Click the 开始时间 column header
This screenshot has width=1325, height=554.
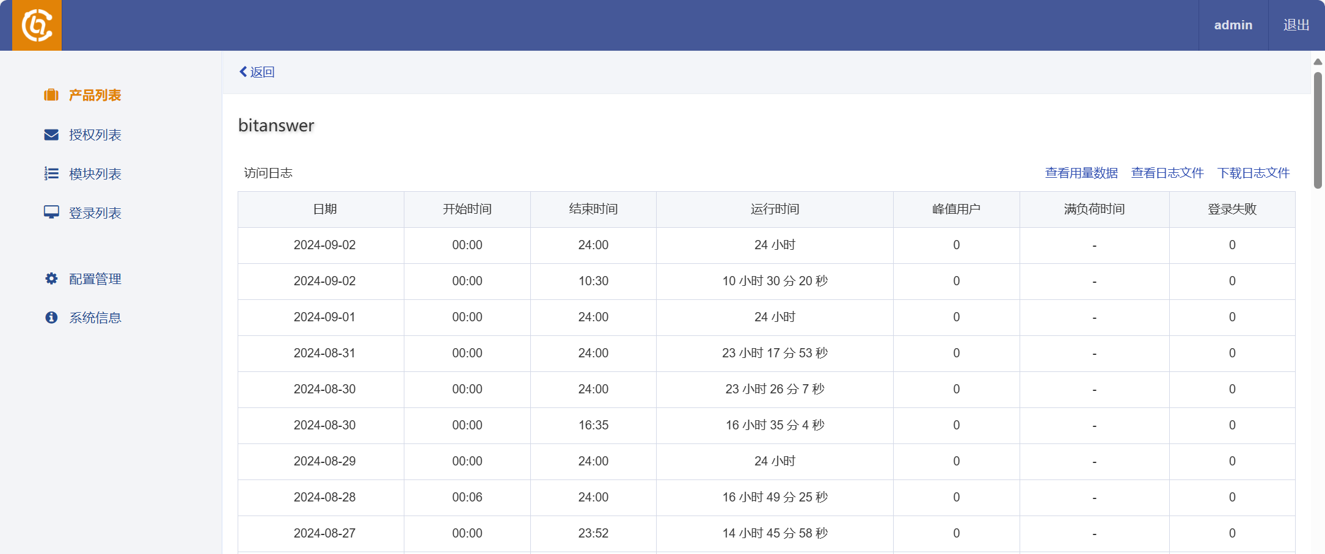coord(467,209)
